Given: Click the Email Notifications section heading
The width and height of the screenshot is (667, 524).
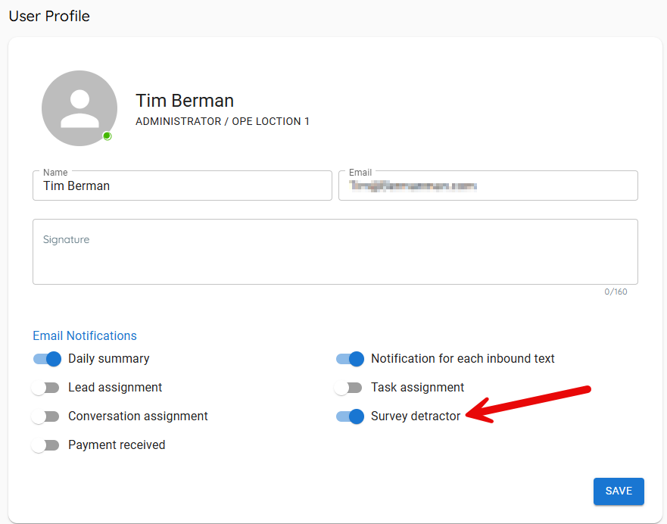Looking at the screenshot, I should (85, 336).
